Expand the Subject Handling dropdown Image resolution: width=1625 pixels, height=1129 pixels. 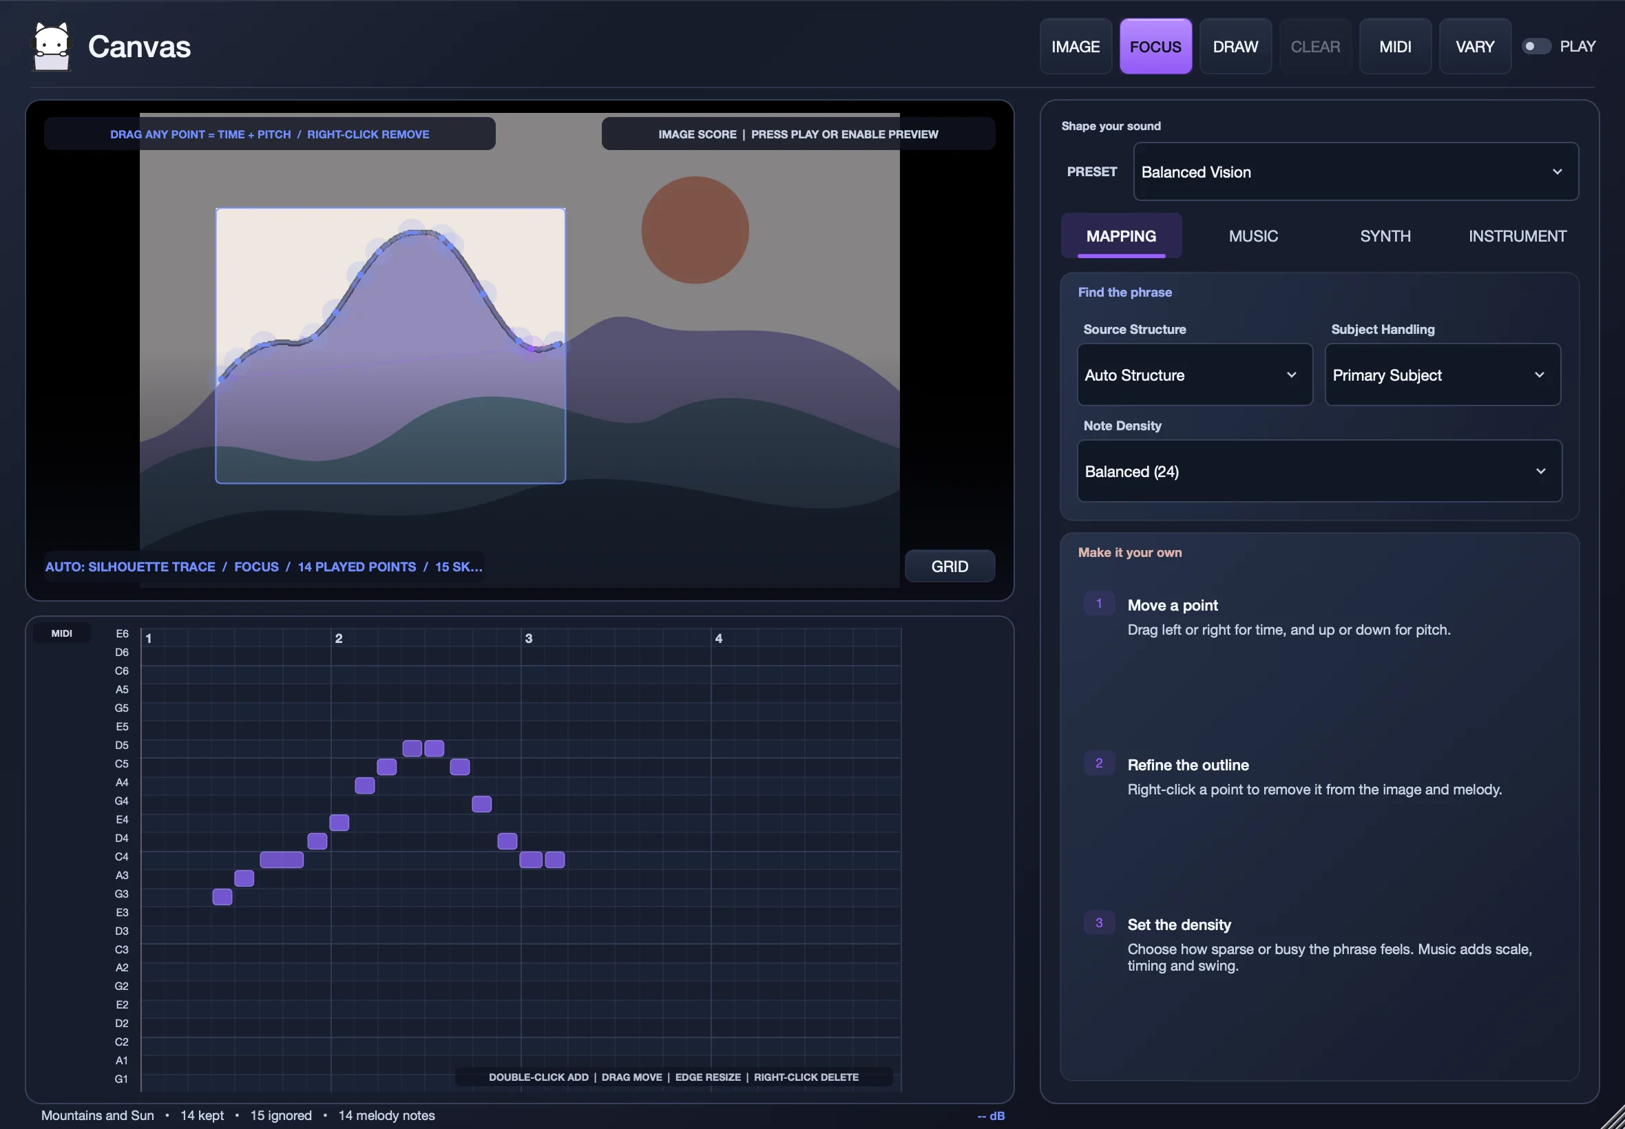[1443, 375]
